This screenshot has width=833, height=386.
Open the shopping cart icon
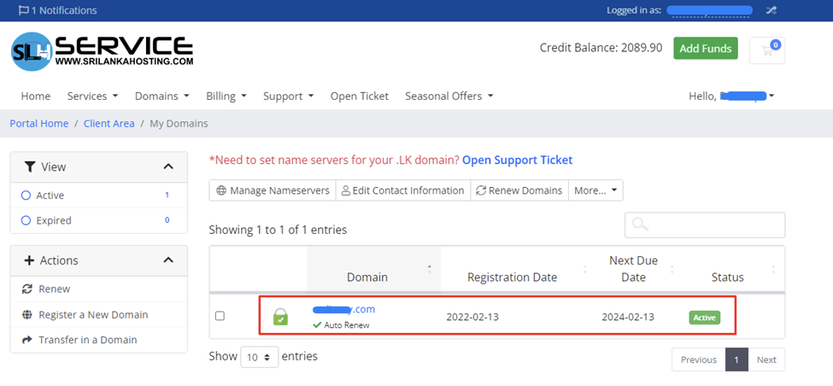[767, 50]
